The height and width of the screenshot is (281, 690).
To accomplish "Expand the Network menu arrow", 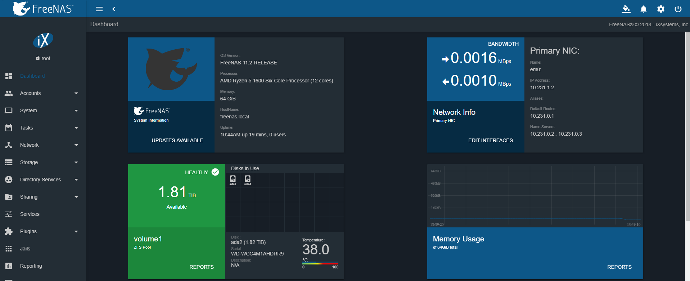I will (76, 145).
